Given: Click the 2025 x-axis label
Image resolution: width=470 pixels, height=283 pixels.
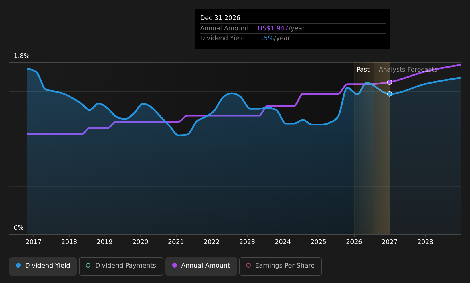Looking at the screenshot, I should click(319, 242).
